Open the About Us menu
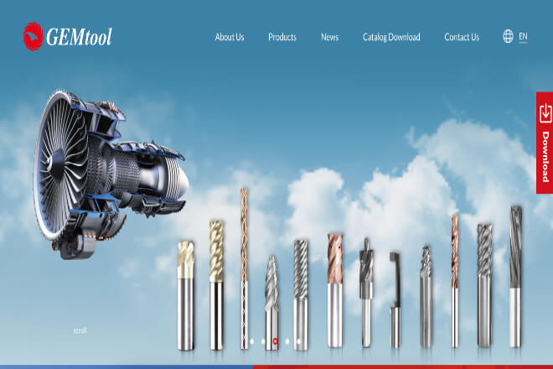This screenshot has height=369, width=553. pos(230,37)
